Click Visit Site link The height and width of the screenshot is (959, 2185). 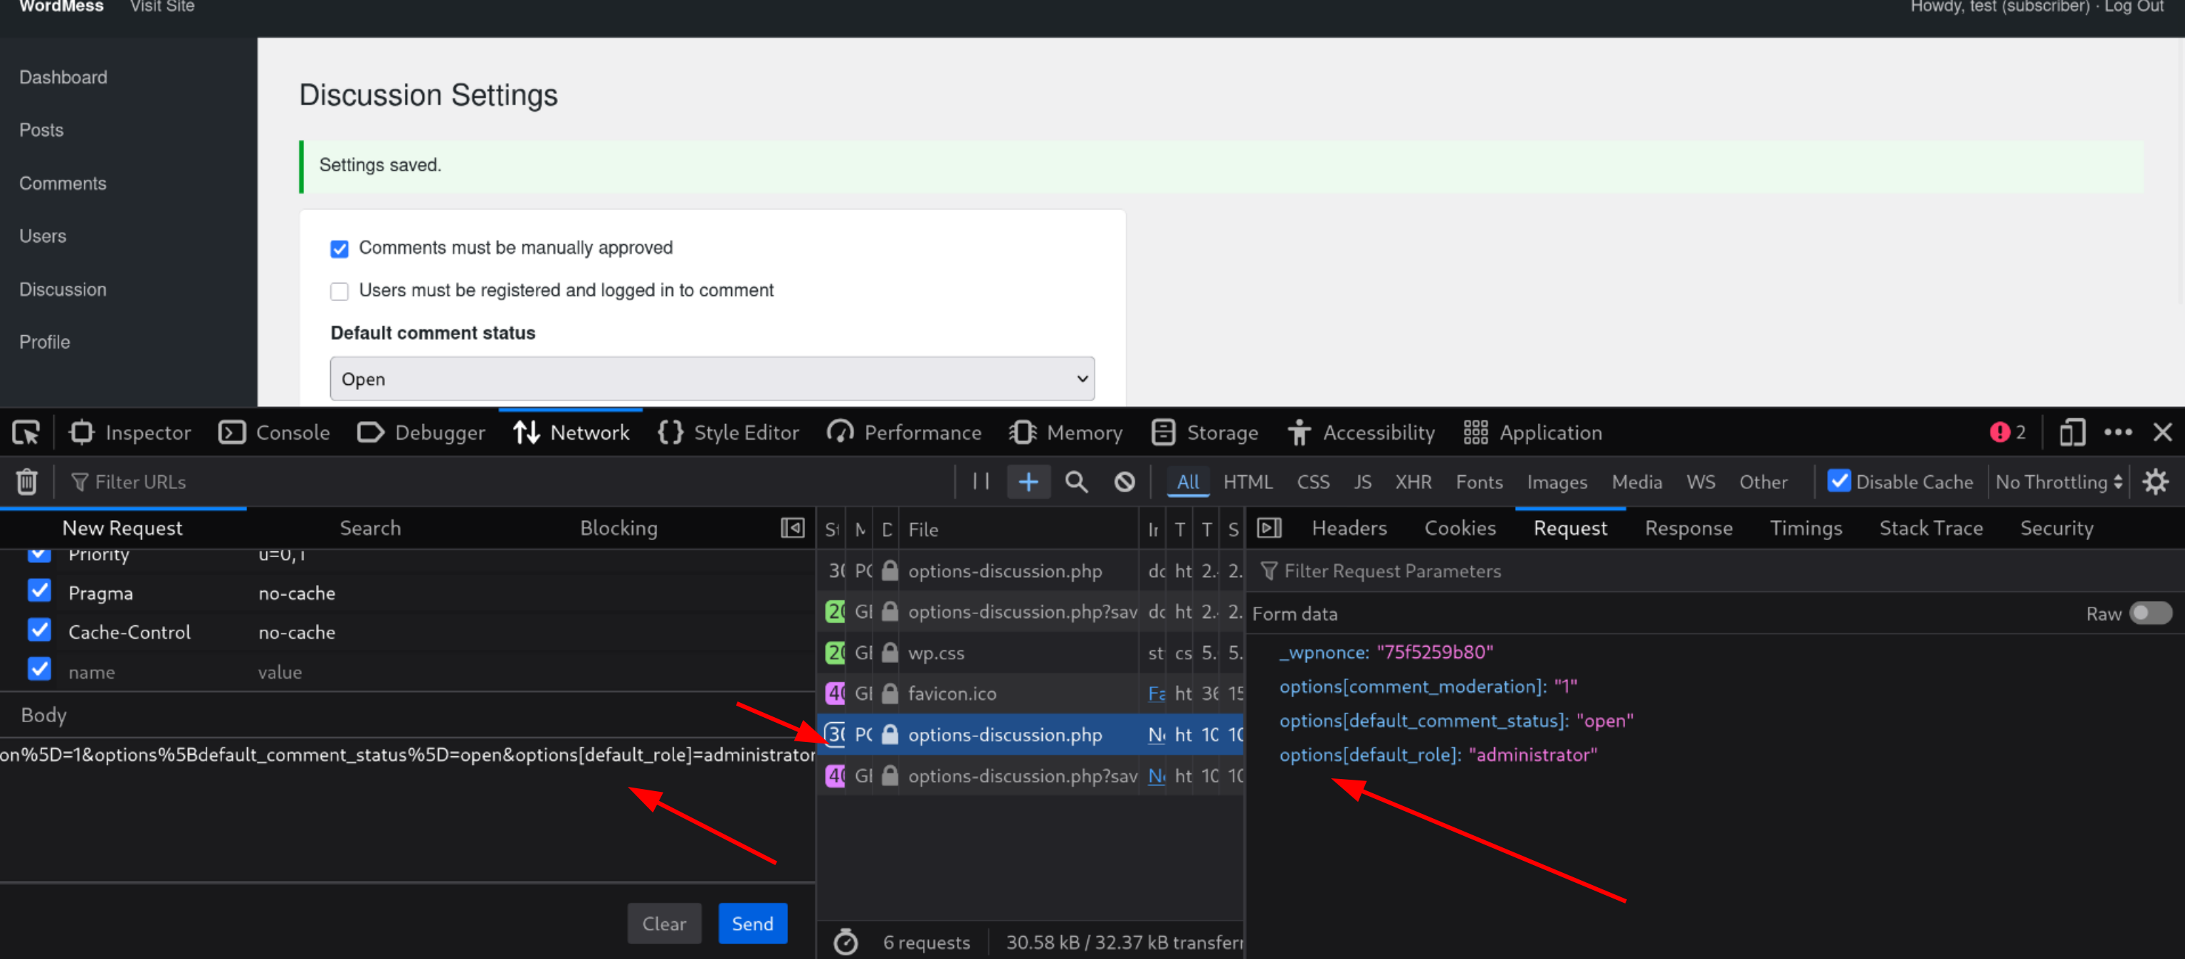tap(162, 7)
